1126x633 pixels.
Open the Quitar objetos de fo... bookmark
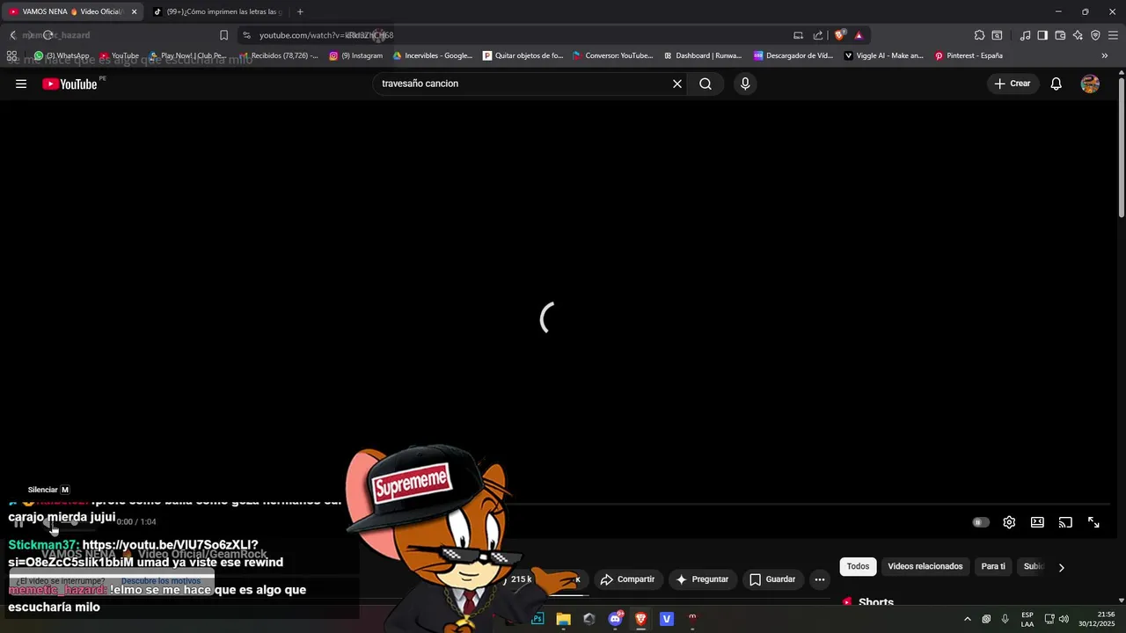523,55
